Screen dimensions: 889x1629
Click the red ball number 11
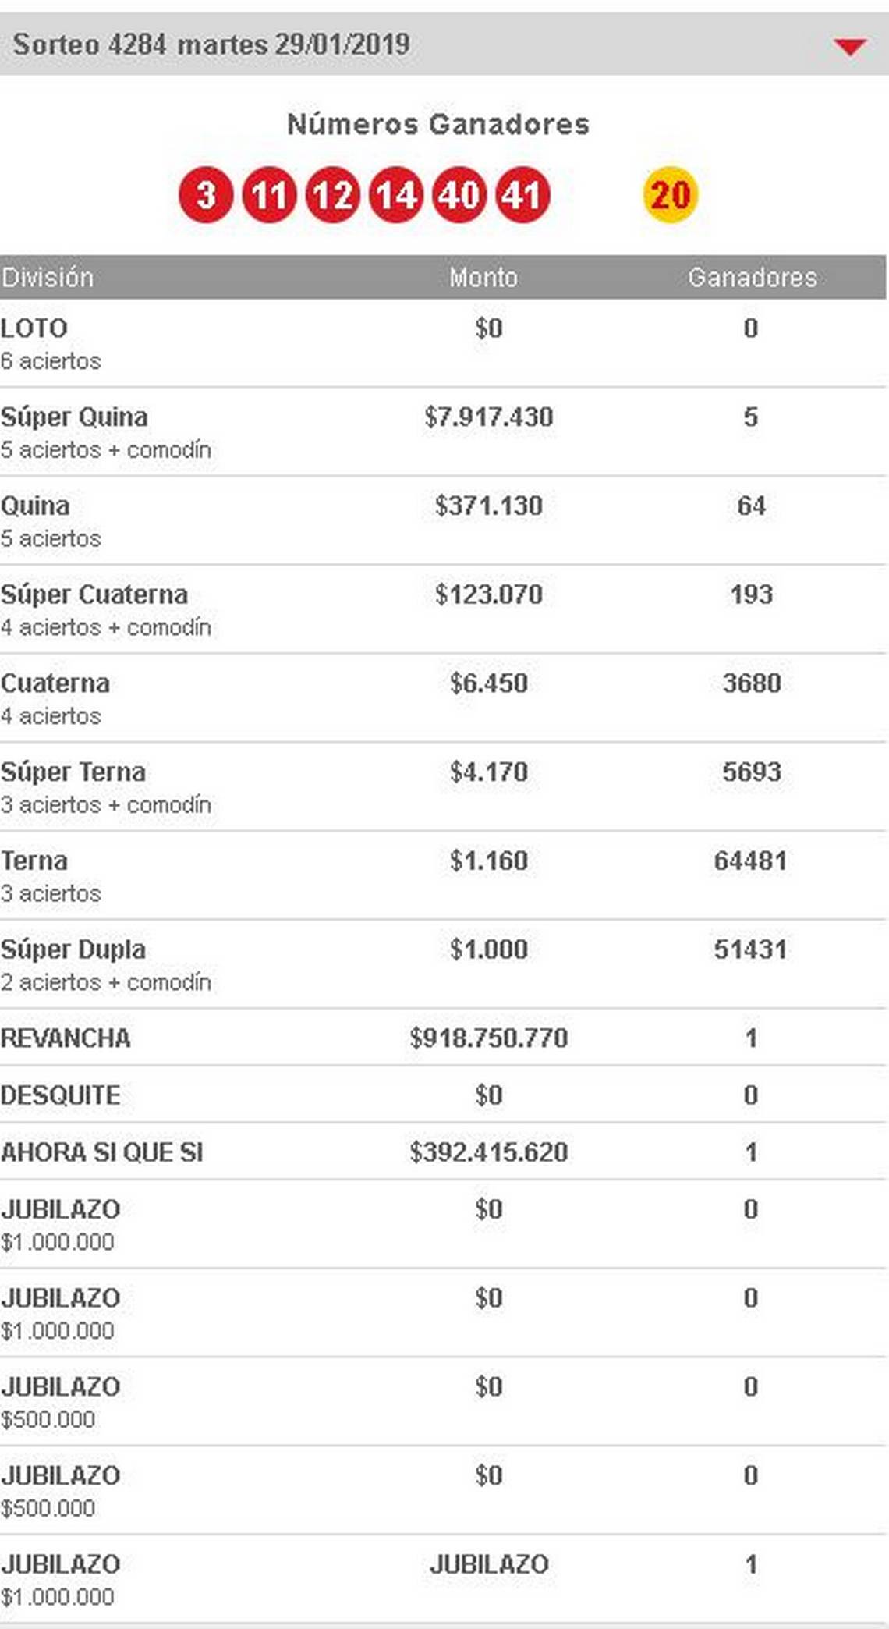(x=269, y=195)
